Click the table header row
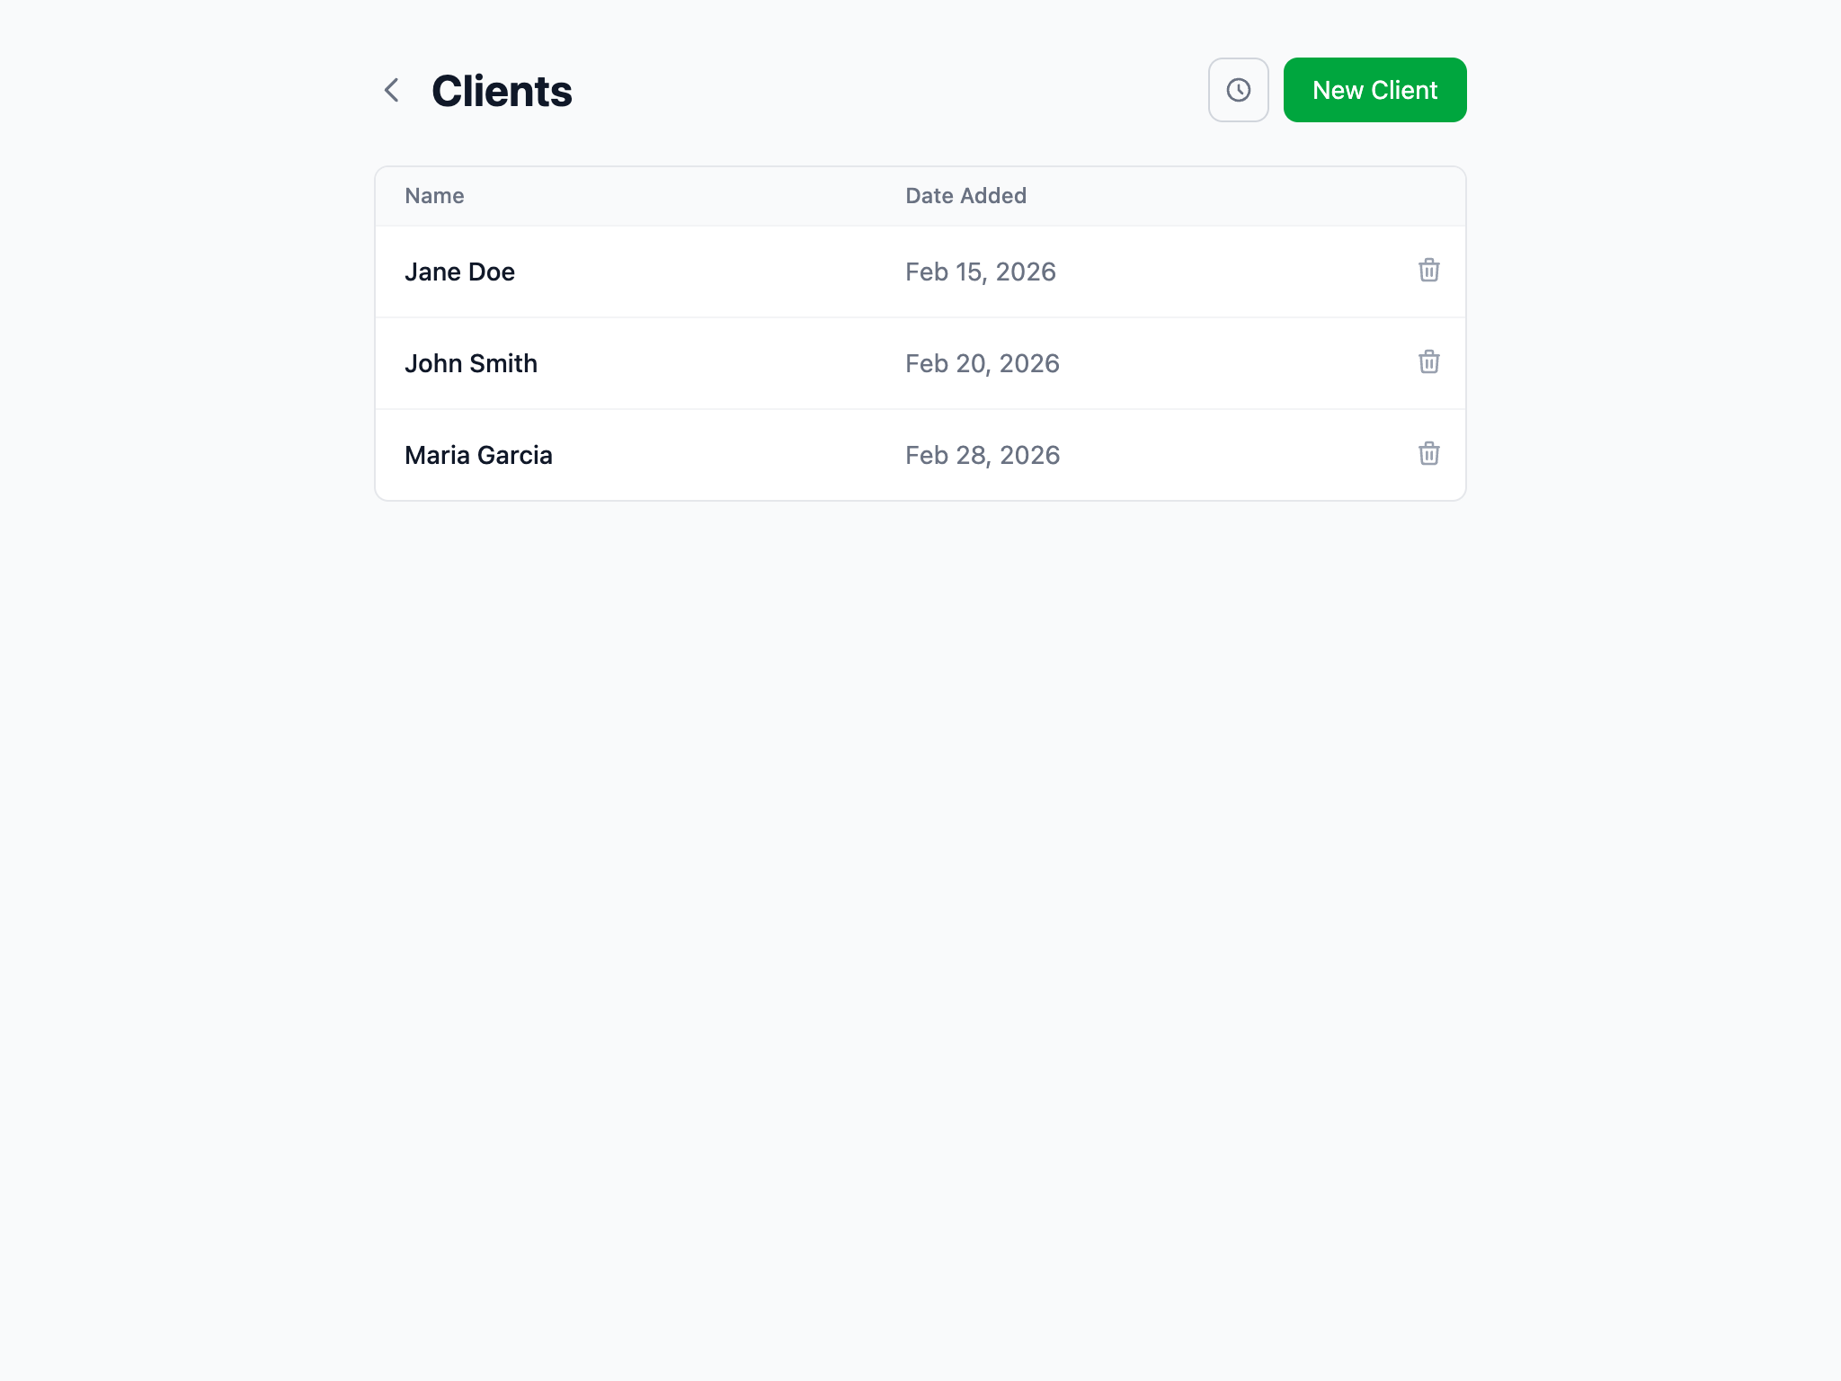The image size is (1841, 1381). coord(920,195)
